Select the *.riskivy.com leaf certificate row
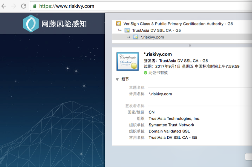 point(152,37)
